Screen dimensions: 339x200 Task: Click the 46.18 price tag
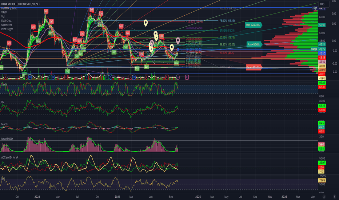tap(322, 44)
